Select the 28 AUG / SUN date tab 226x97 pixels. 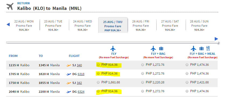pyautogui.click(x=199, y=25)
